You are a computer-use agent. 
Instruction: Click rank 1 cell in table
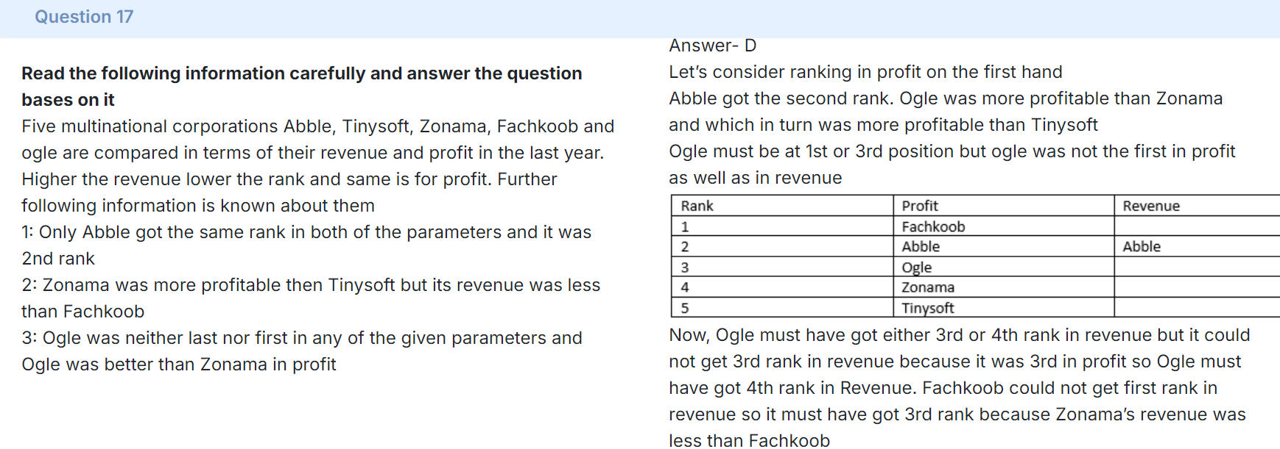coord(782,226)
